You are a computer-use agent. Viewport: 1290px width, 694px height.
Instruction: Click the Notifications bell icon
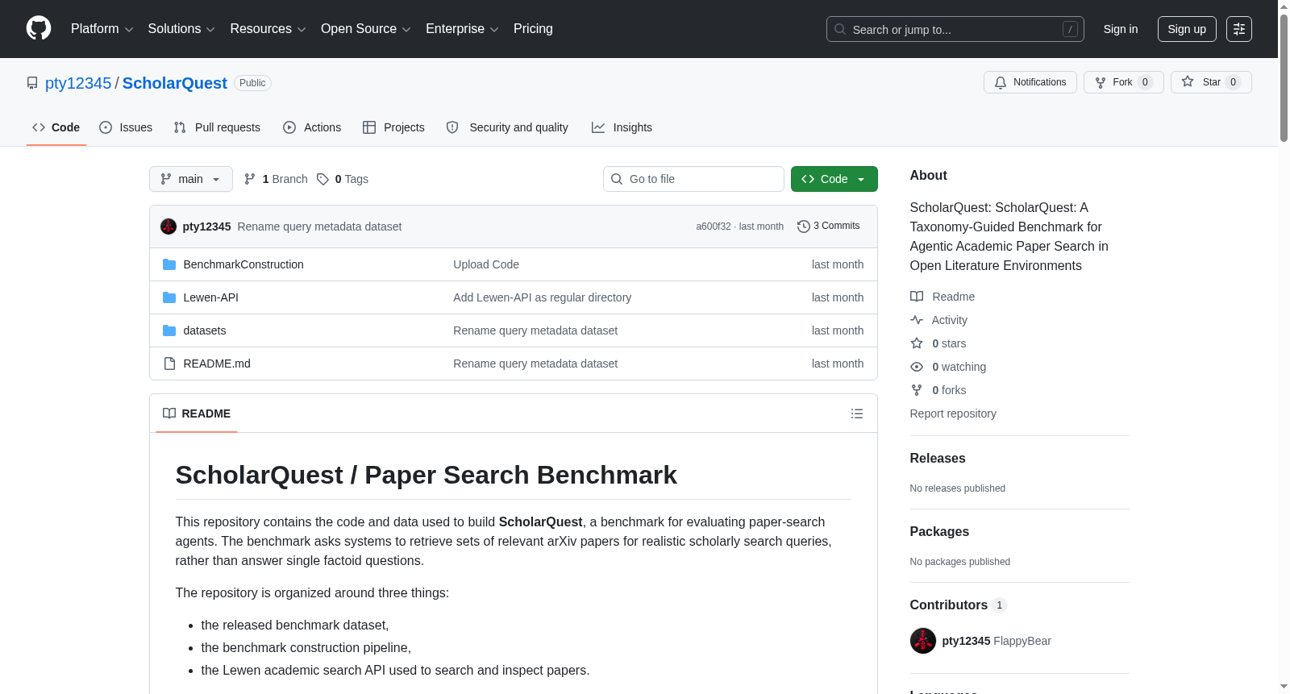pyautogui.click(x=1001, y=82)
